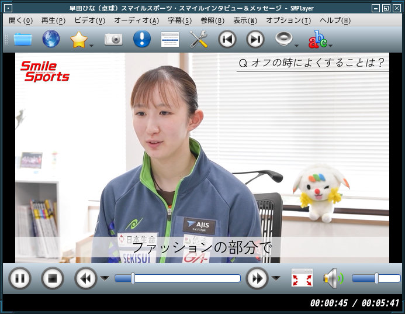Show file information via blue exclamation icon

142,39
